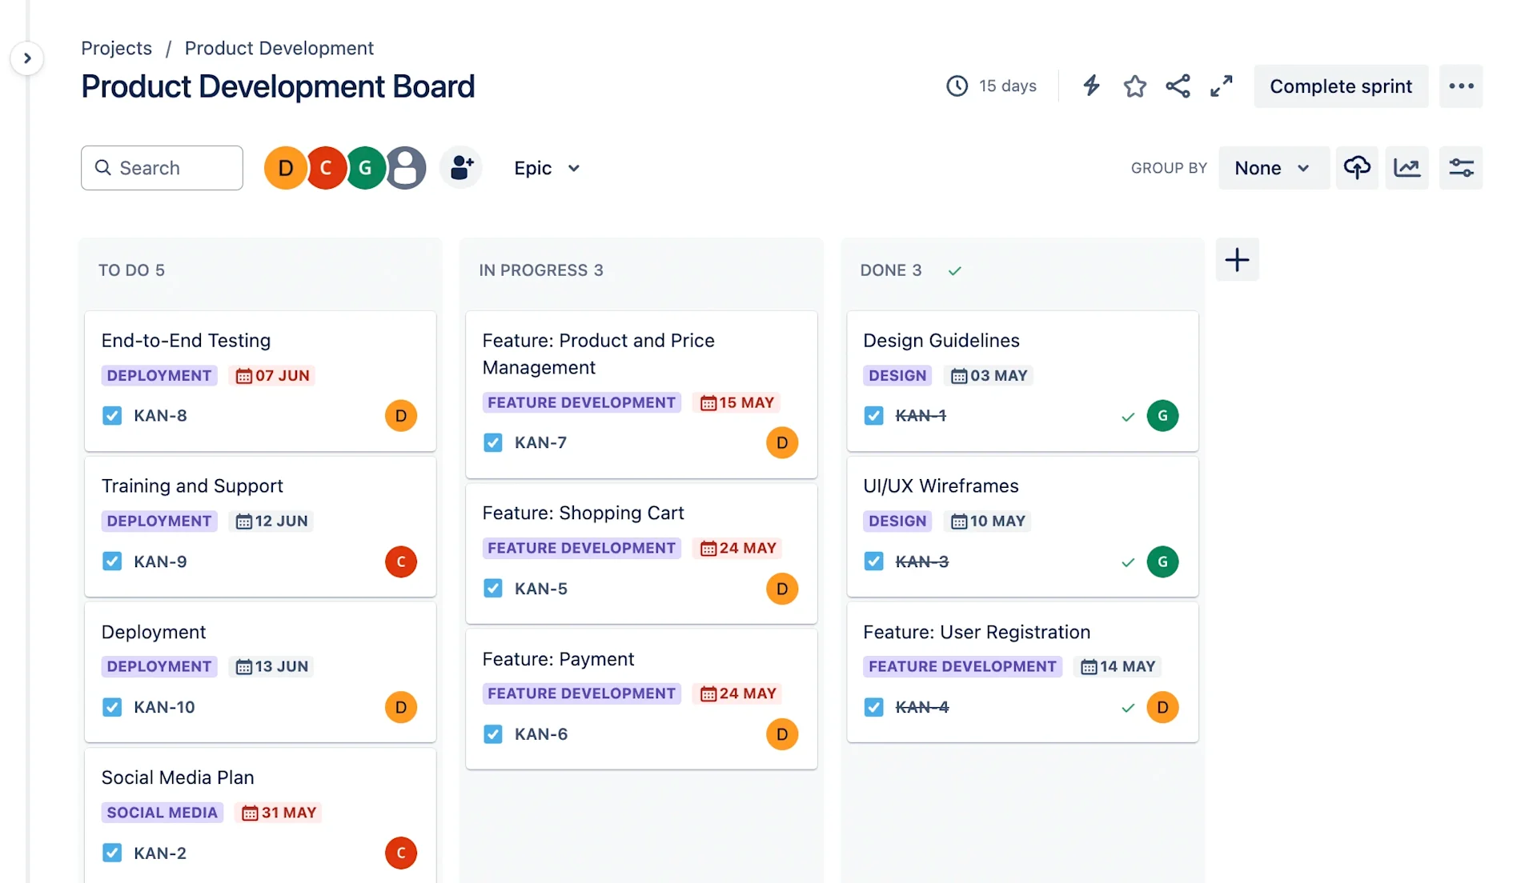This screenshot has width=1537, height=883.
Task: Open view settings sliders icon
Action: (x=1461, y=168)
